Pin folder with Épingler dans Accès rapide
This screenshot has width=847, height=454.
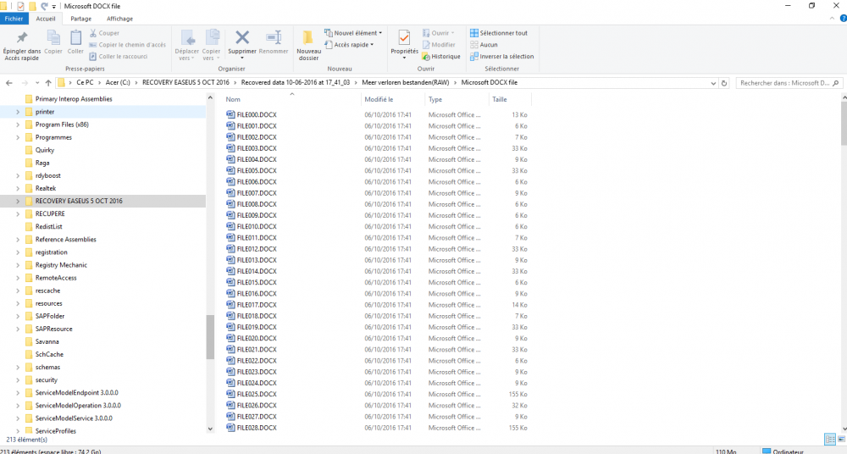(x=21, y=43)
